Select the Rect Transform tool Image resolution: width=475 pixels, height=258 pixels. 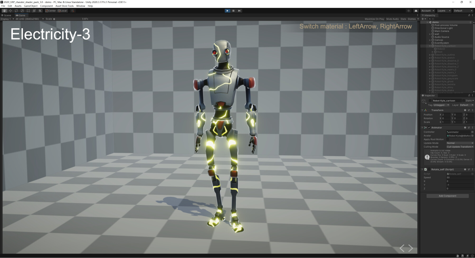point(28,11)
